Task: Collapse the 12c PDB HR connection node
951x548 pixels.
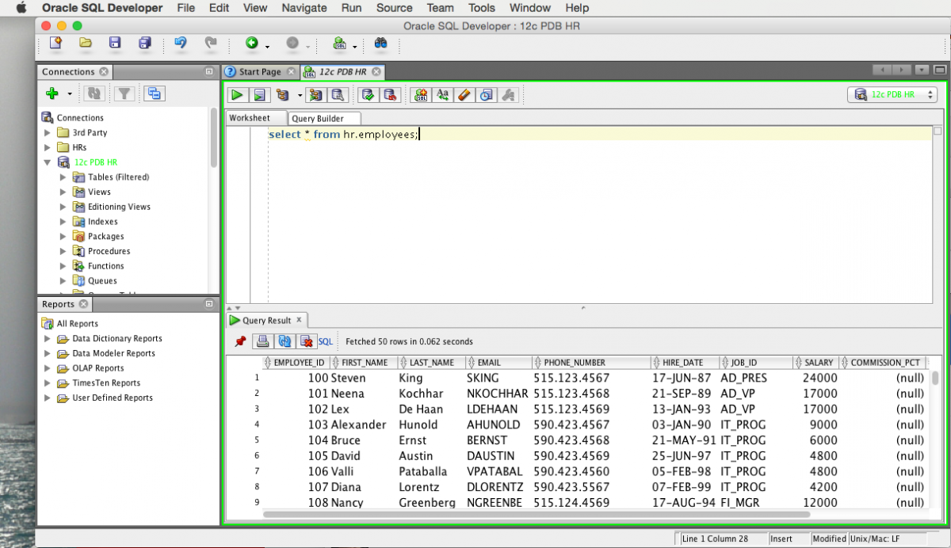Action: tap(48, 162)
